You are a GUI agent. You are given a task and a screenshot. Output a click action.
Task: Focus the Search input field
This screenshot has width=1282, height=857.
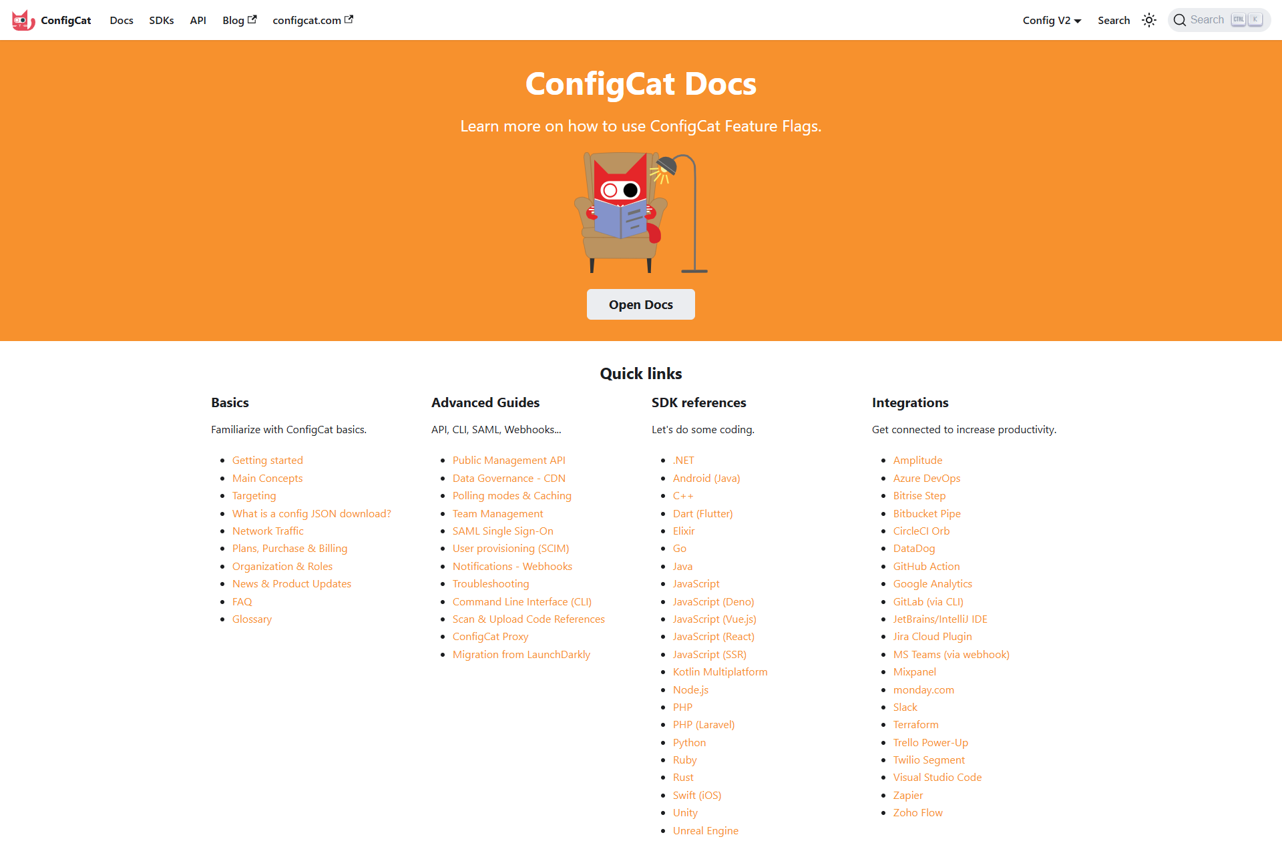[x=1207, y=20]
